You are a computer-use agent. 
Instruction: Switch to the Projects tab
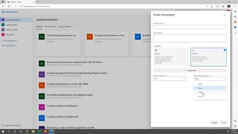coord(39,26)
